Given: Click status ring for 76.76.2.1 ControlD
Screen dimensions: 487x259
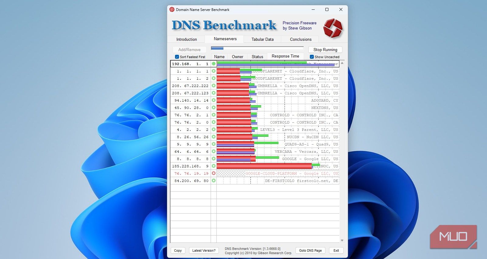Looking at the screenshot, I should (214, 115).
